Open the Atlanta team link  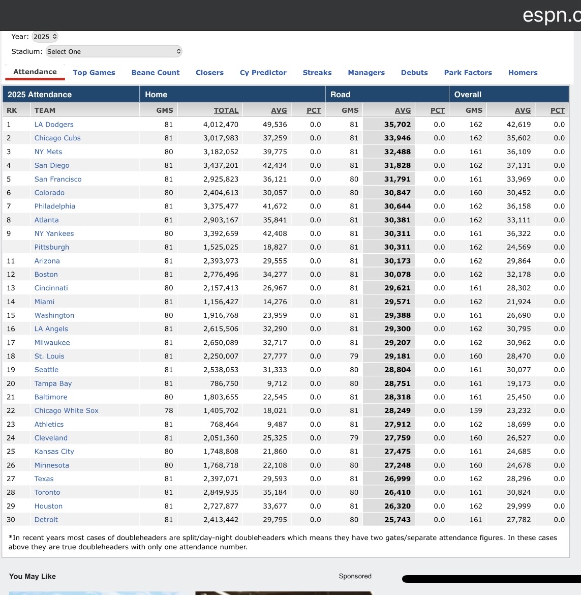pos(47,220)
